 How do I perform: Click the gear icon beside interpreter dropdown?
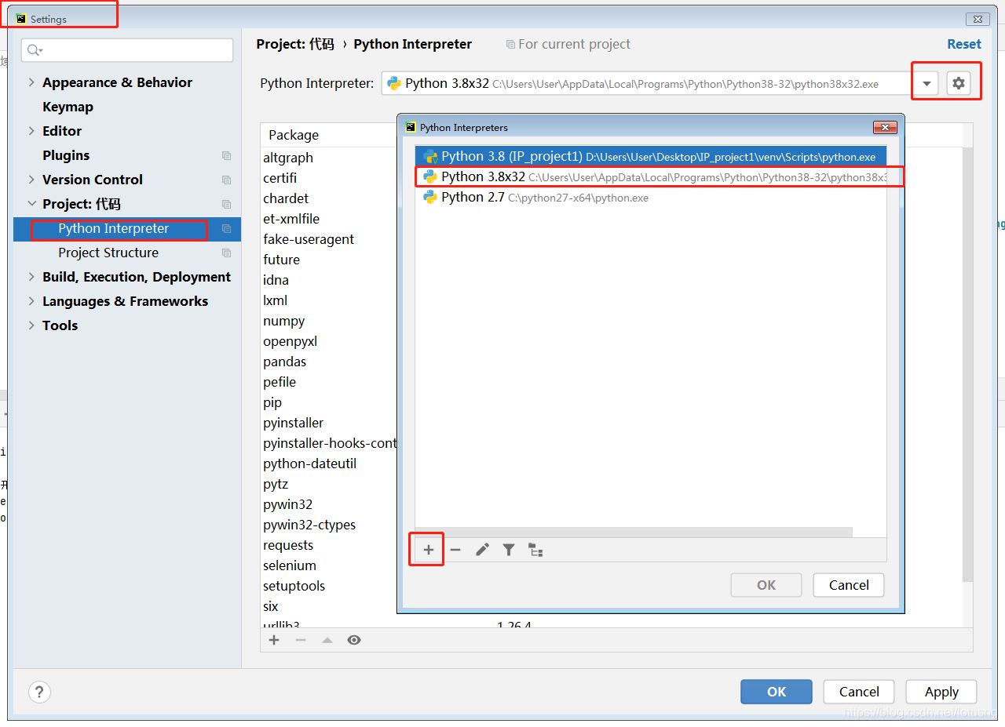point(958,83)
